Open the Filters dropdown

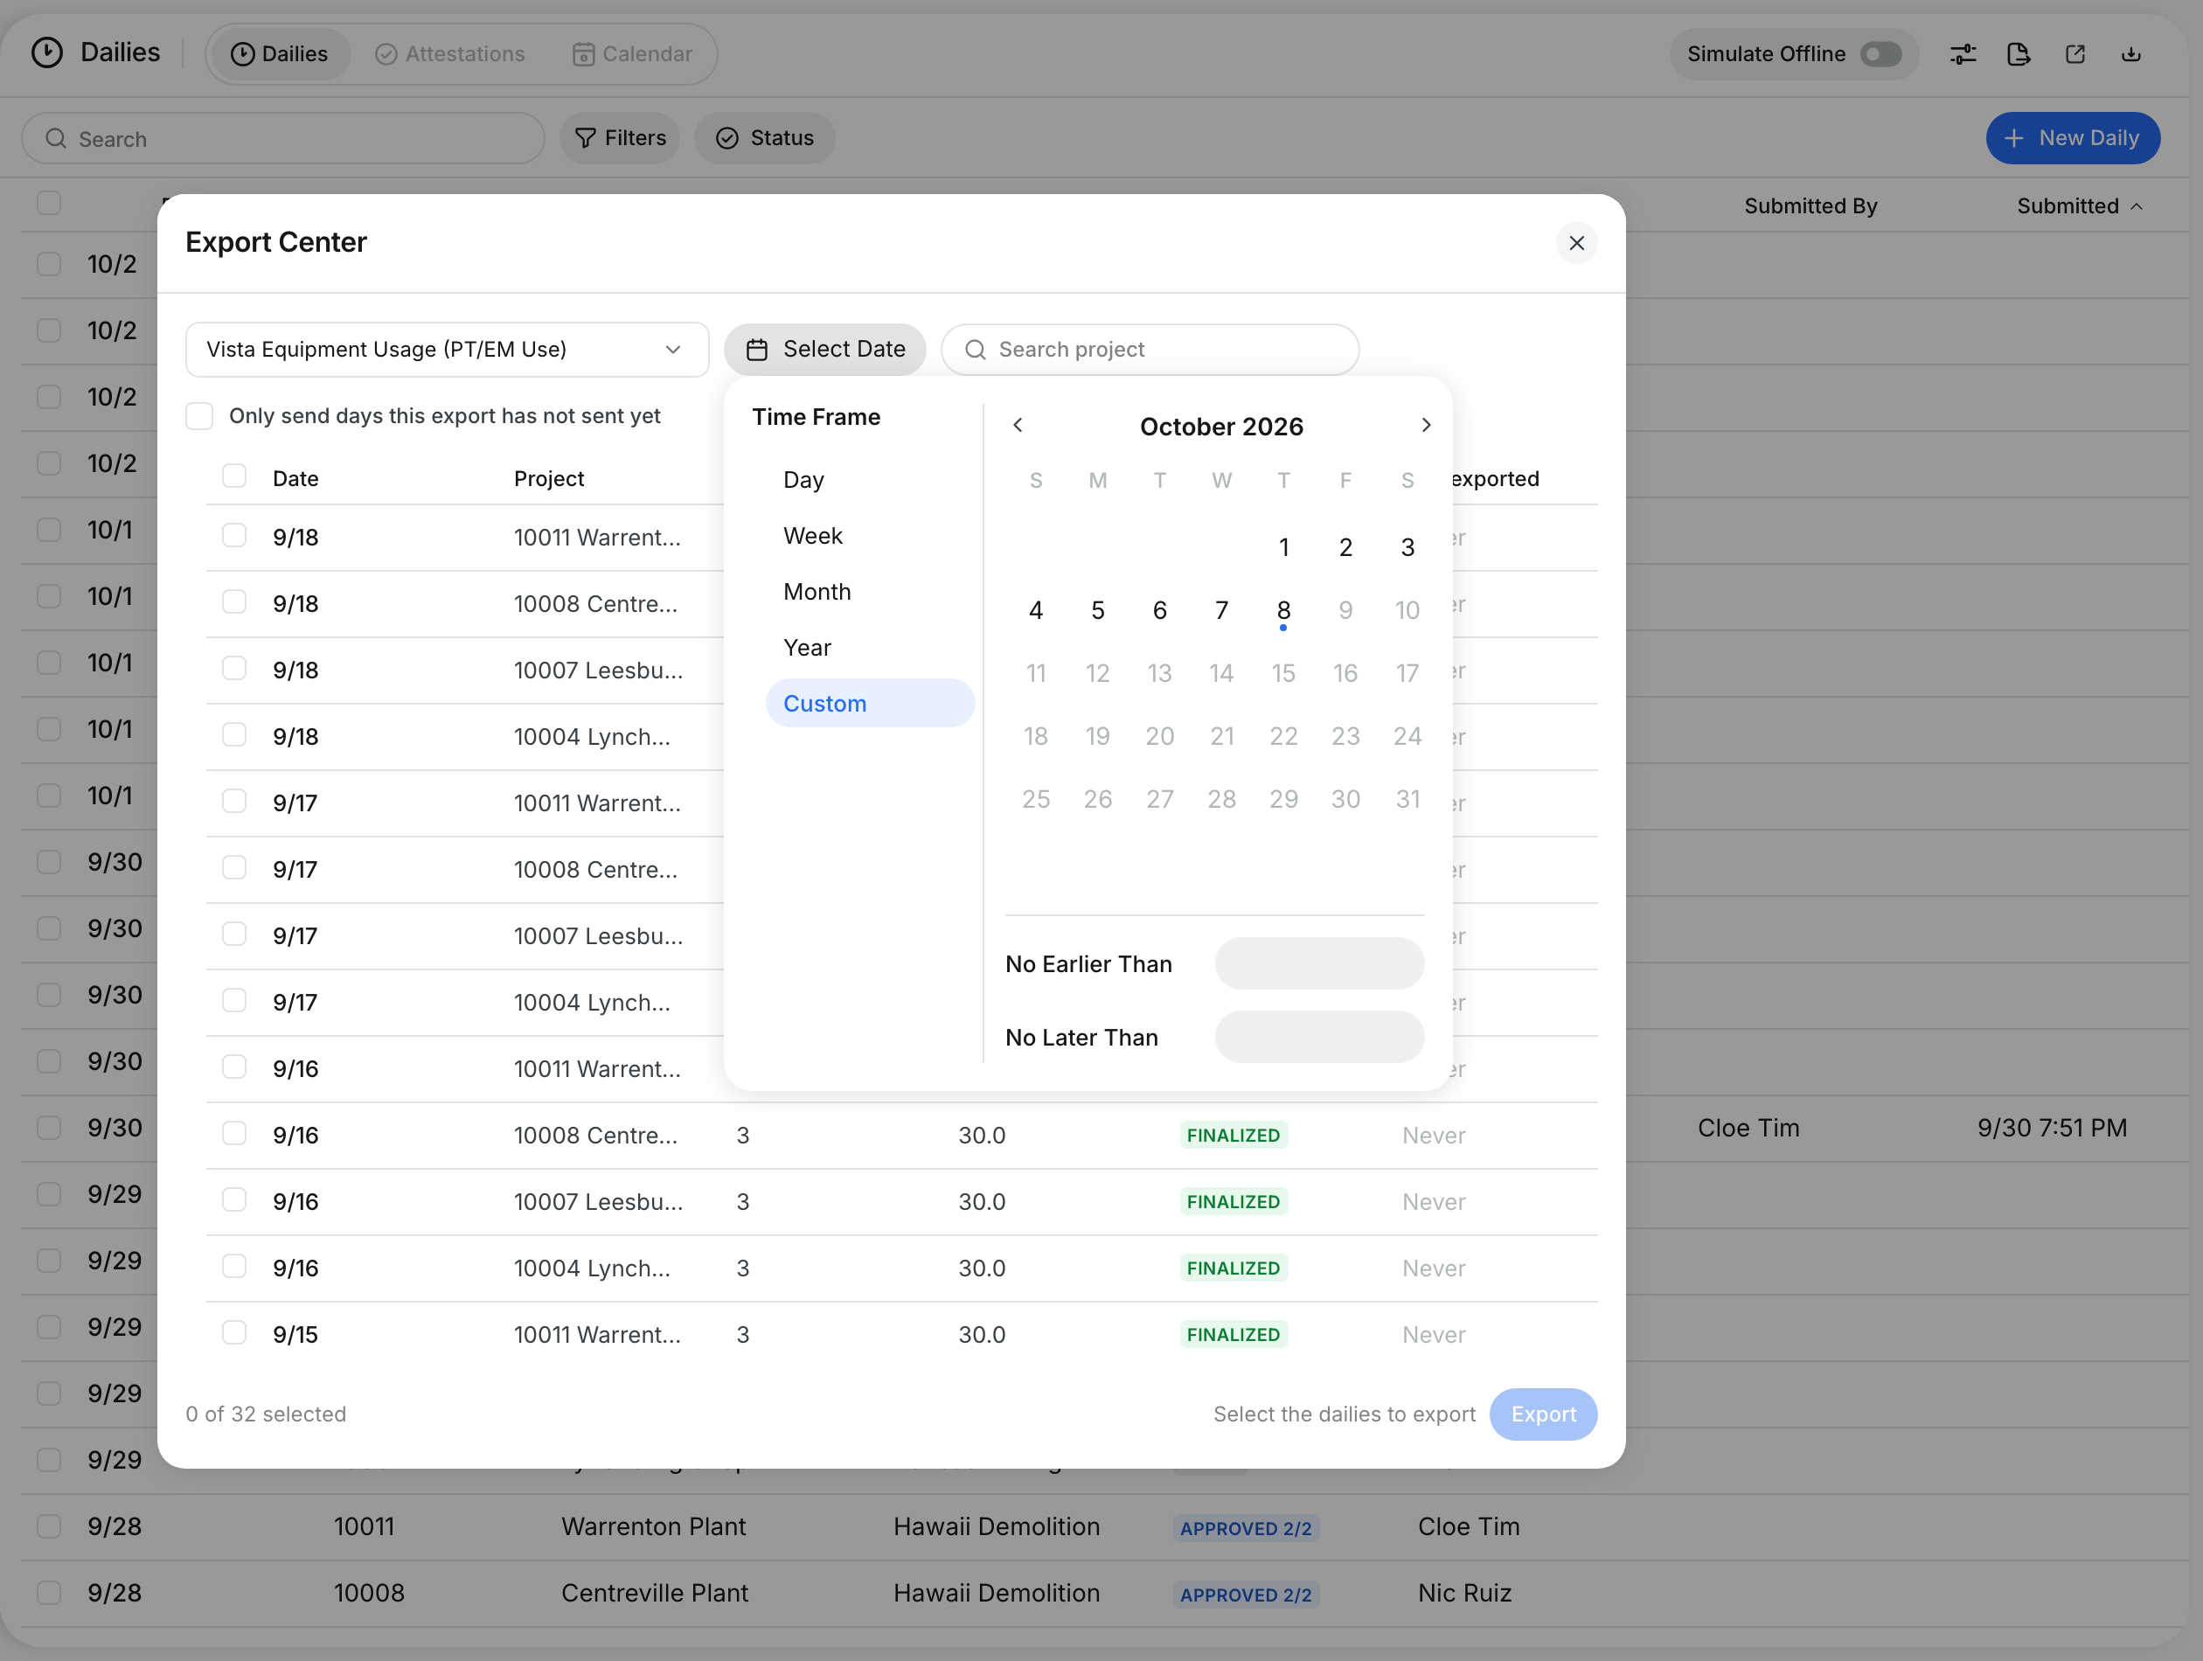pos(620,138)
